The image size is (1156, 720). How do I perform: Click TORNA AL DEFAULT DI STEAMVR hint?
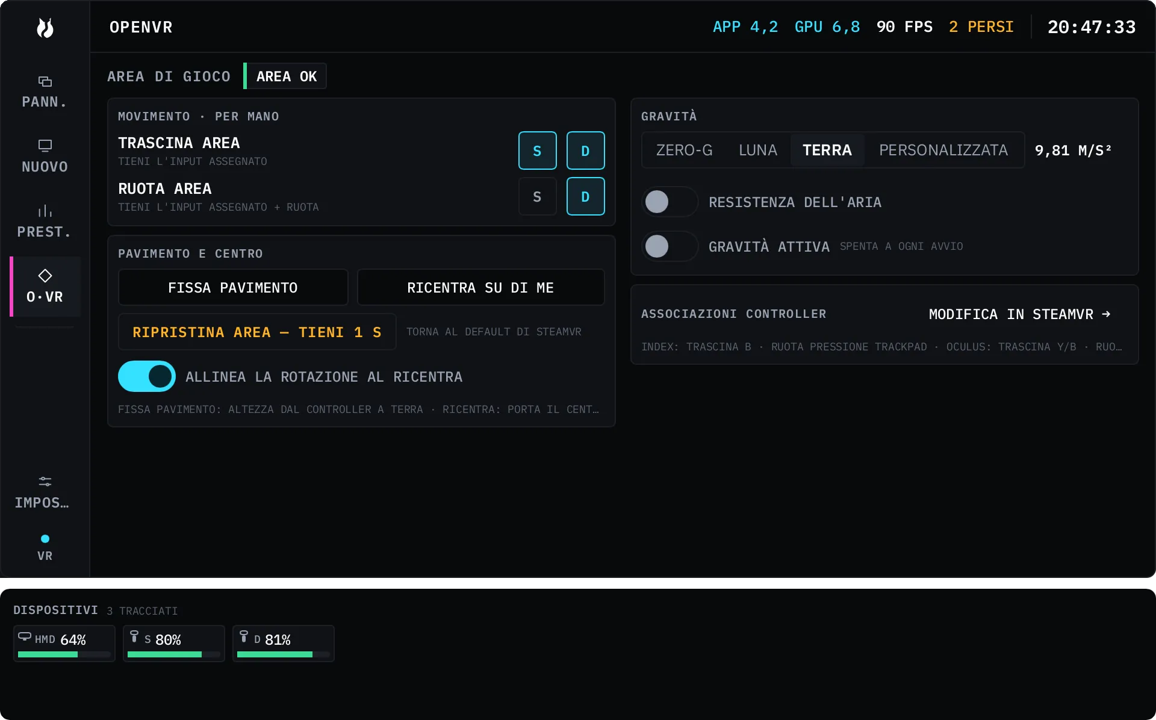click(494, 332)
